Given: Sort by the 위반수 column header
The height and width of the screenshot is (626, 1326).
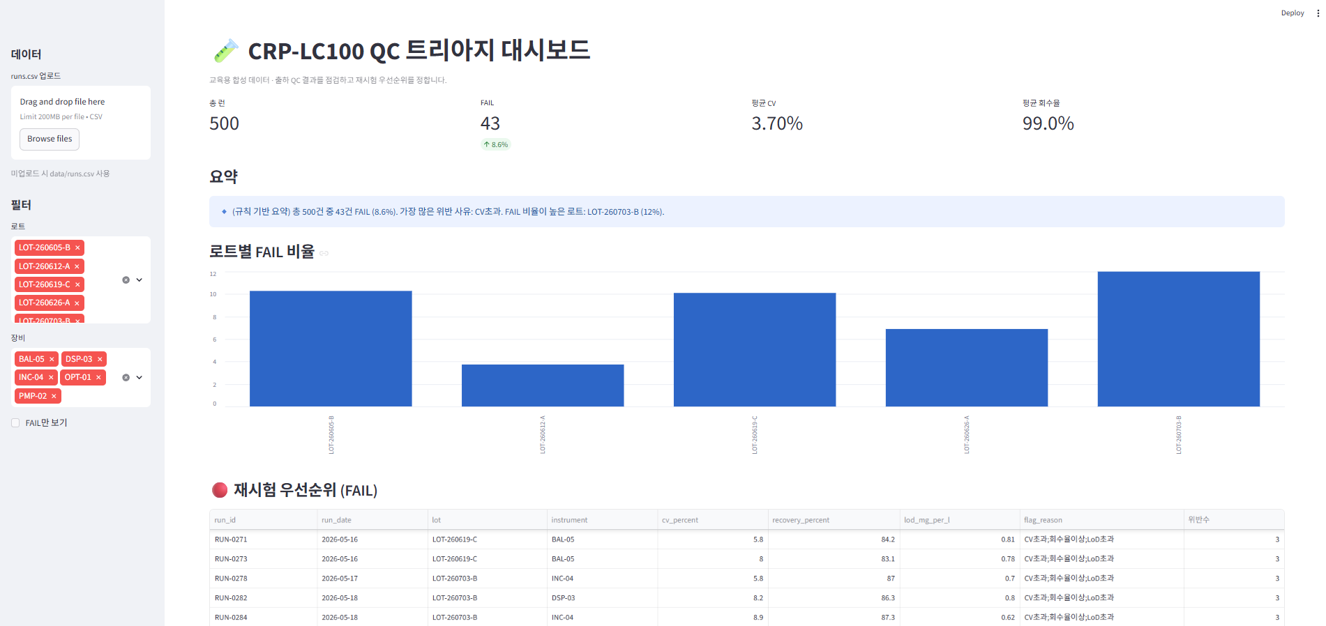Looking at the screenshot, I should [1234, 520].
